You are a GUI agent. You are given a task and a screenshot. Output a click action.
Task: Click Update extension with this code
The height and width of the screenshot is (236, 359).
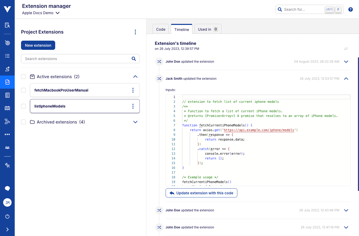point(201,193)
